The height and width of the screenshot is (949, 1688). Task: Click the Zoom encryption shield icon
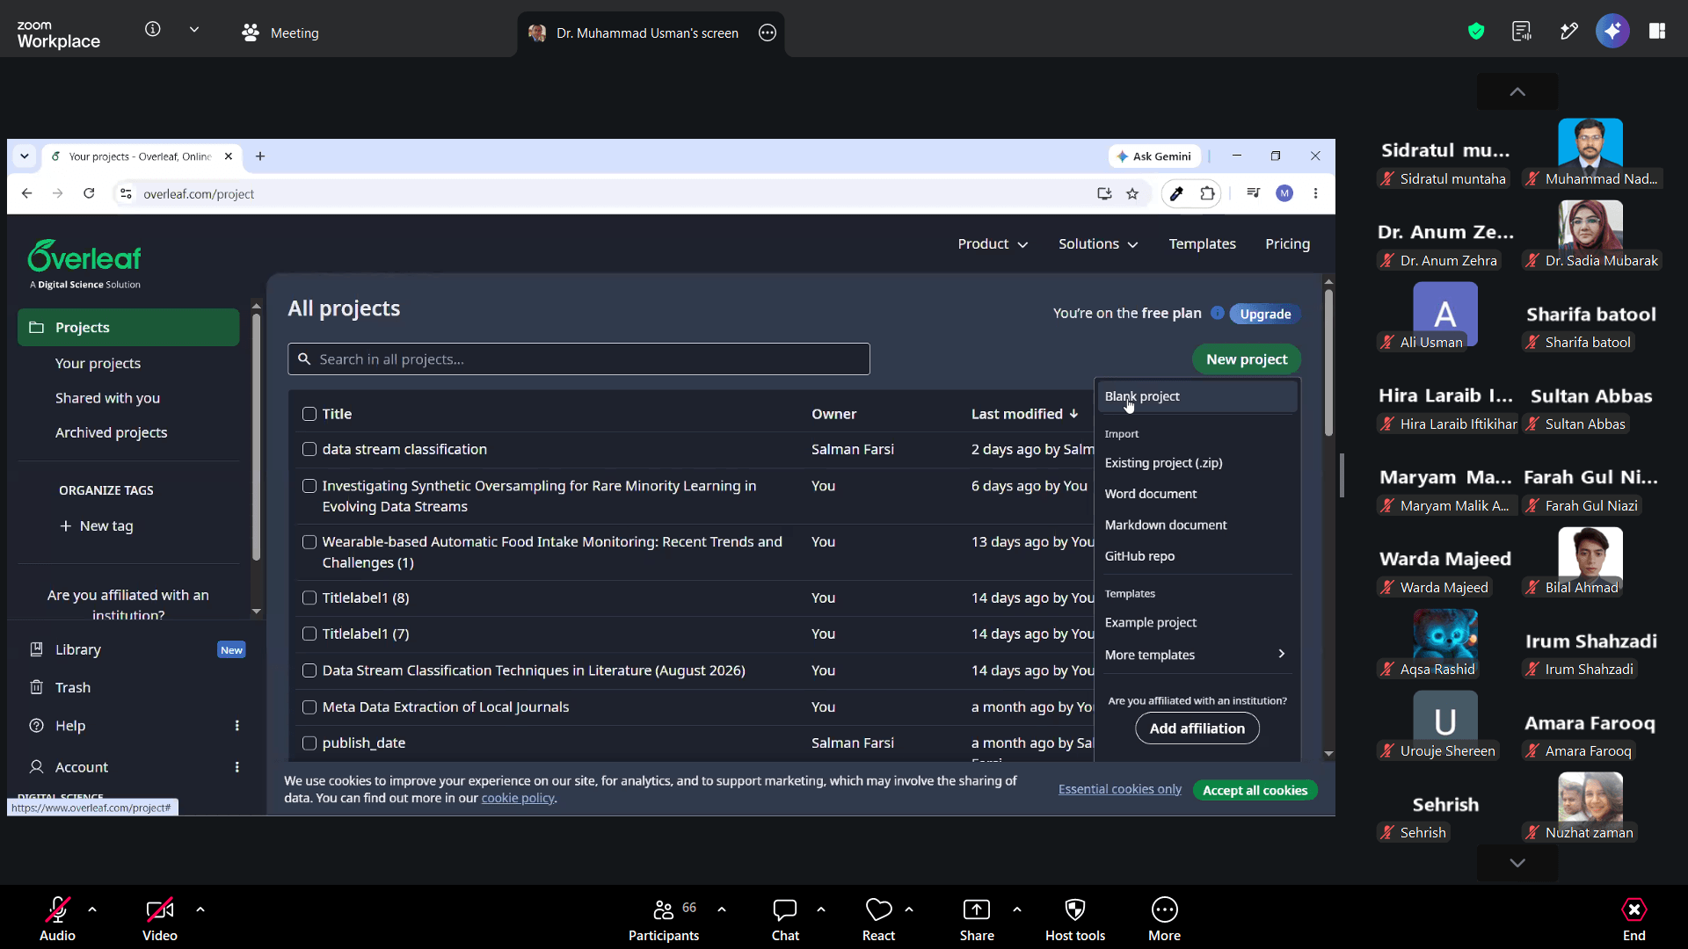pos(1476,32)
